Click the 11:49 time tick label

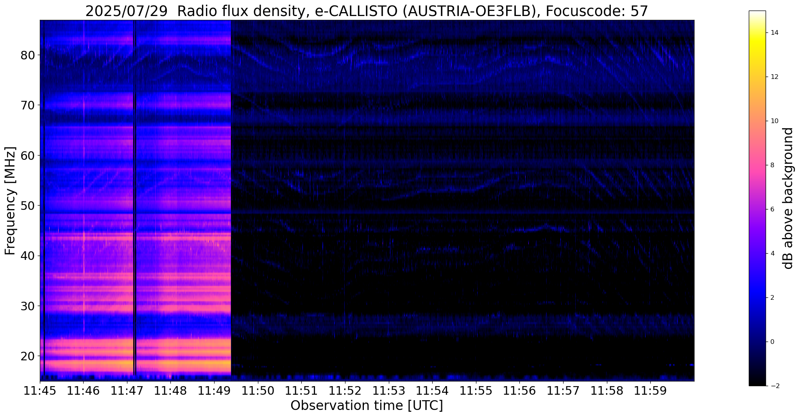pos(215,391)
